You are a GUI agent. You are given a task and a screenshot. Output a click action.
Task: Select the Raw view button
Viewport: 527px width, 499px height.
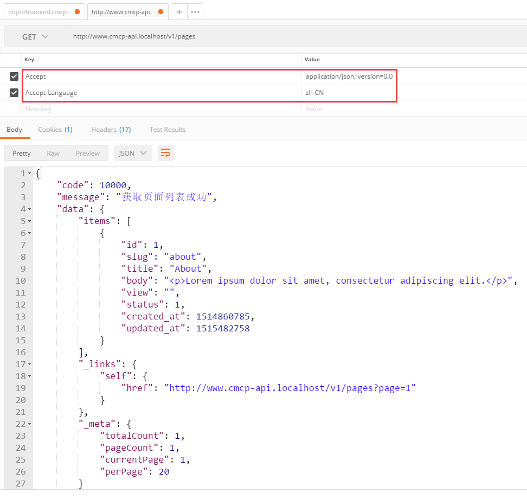pos(53,153)
